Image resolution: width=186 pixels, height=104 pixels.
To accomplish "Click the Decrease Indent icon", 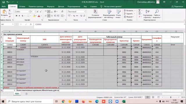I will (55, 16).
